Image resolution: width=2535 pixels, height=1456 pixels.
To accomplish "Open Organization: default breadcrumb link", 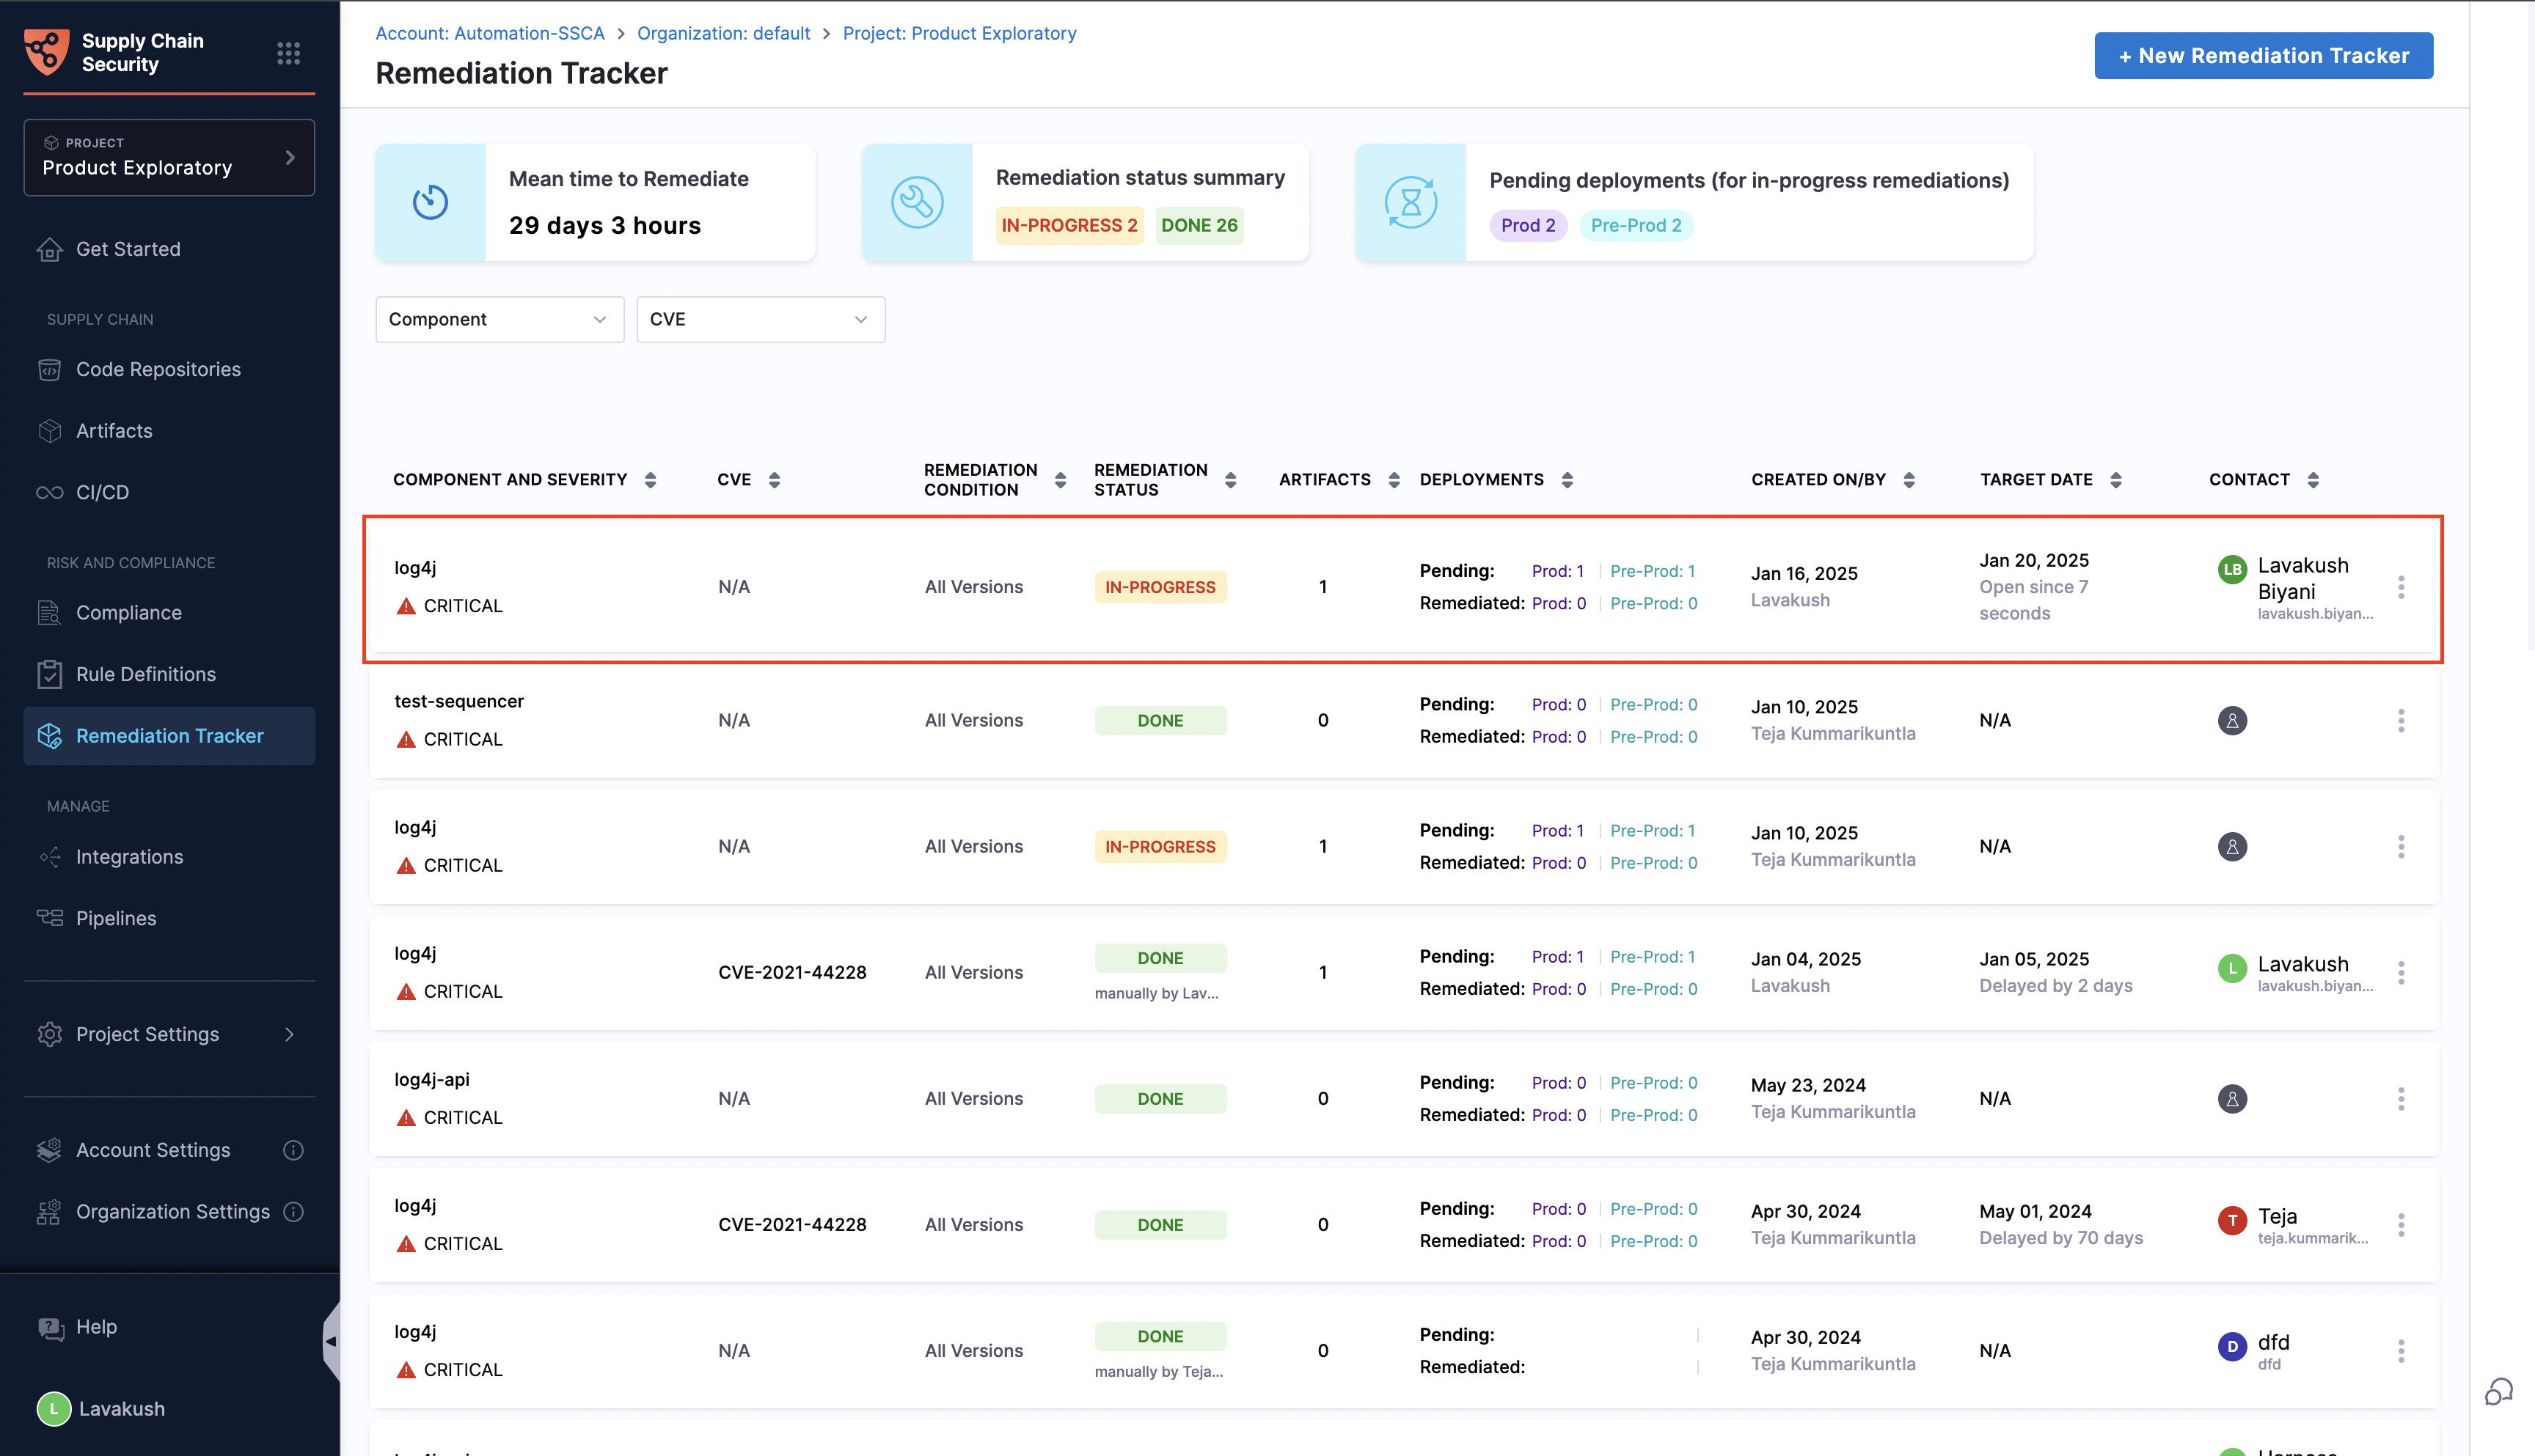I will [x=723, y=33].
